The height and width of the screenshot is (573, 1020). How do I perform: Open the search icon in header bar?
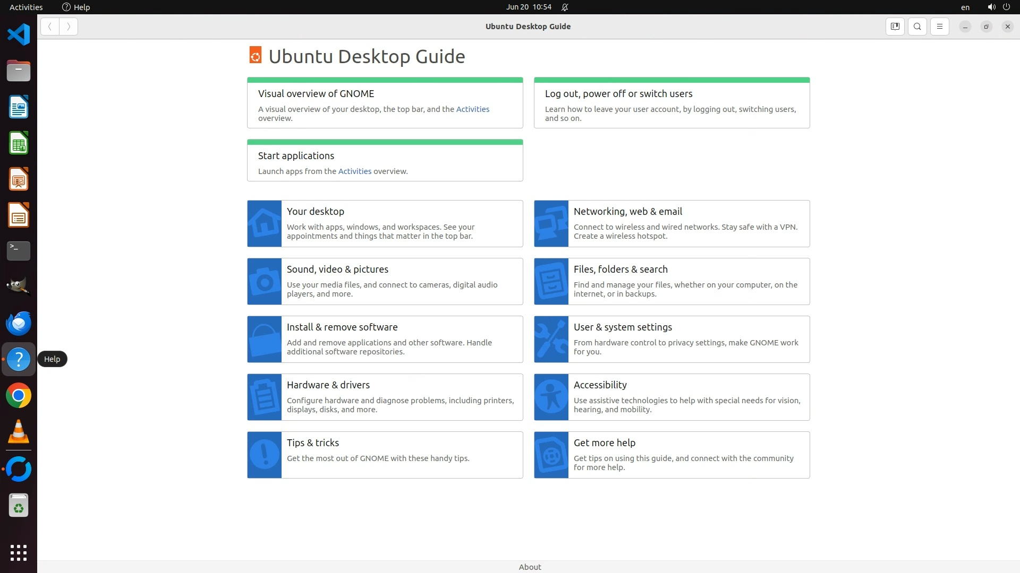(x=917, y=27)
